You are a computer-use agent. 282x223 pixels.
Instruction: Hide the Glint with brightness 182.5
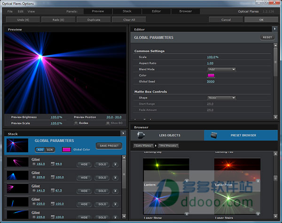coord(84,164)
